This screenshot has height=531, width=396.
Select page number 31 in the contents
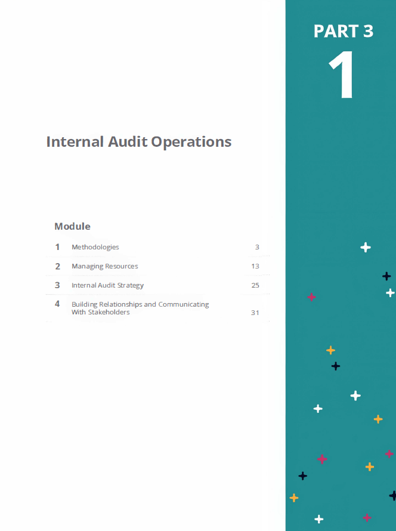(255, 313)
